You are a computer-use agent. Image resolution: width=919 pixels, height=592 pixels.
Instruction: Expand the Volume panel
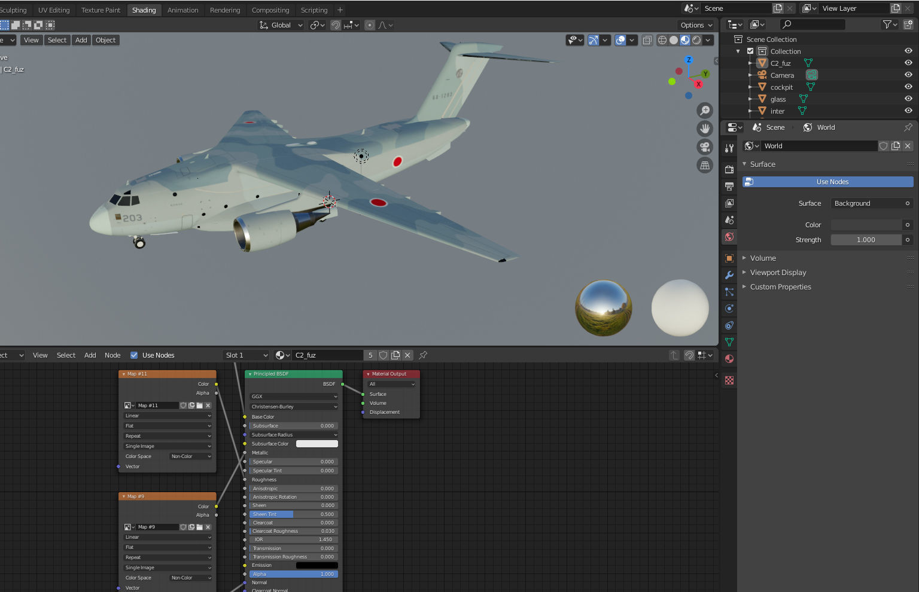pyautogui.click(x=763, y=258)
